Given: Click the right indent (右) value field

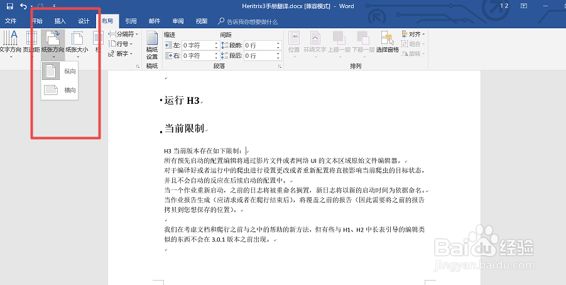Looking at the screenshot, I should click(x=198, y=56).
